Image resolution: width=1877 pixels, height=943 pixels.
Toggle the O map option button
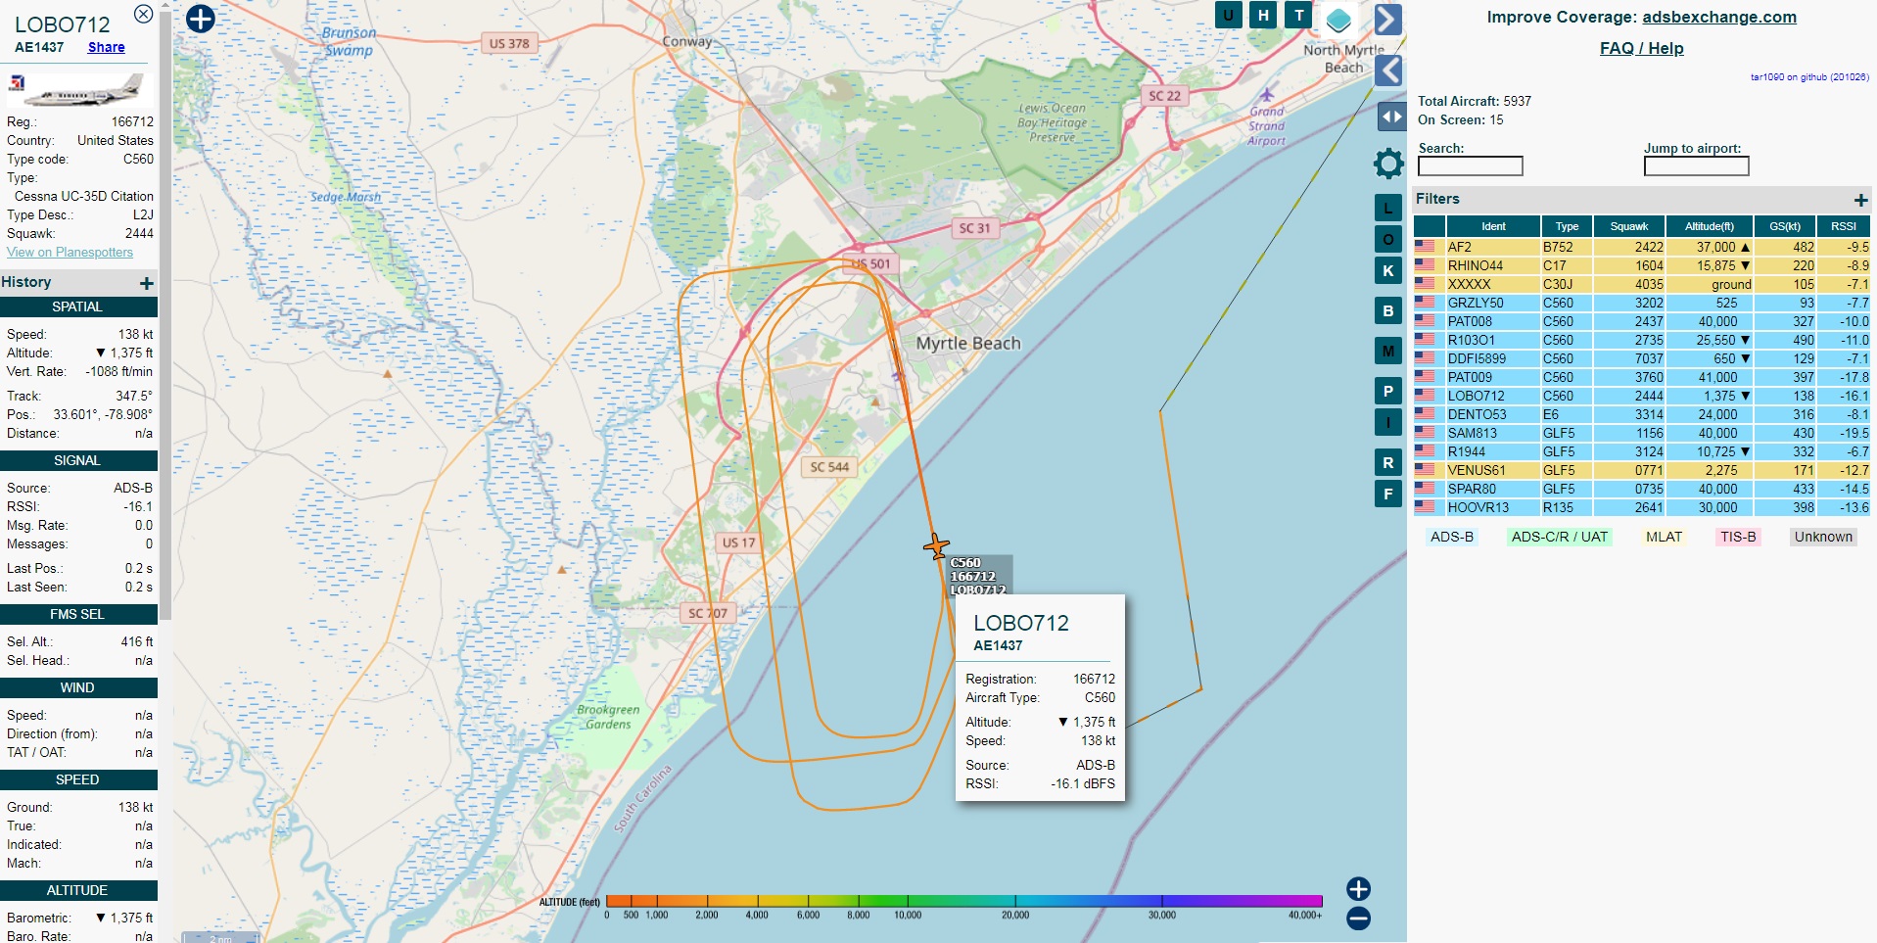(1387, 239)
